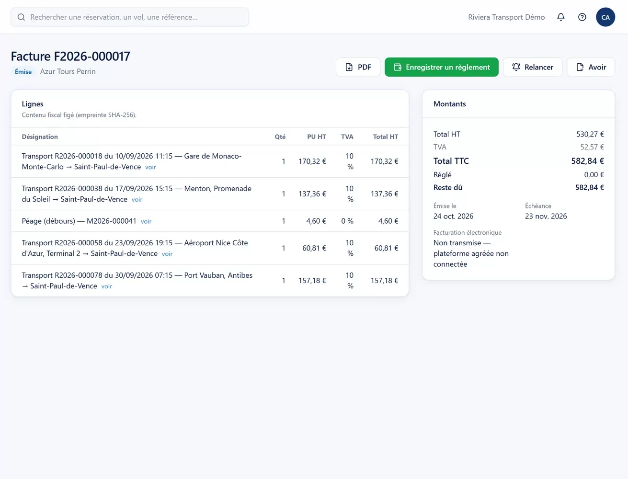628x479 pixels.
Task: Click the Réglé amount 0,00 €
Action: click(594, 175)
